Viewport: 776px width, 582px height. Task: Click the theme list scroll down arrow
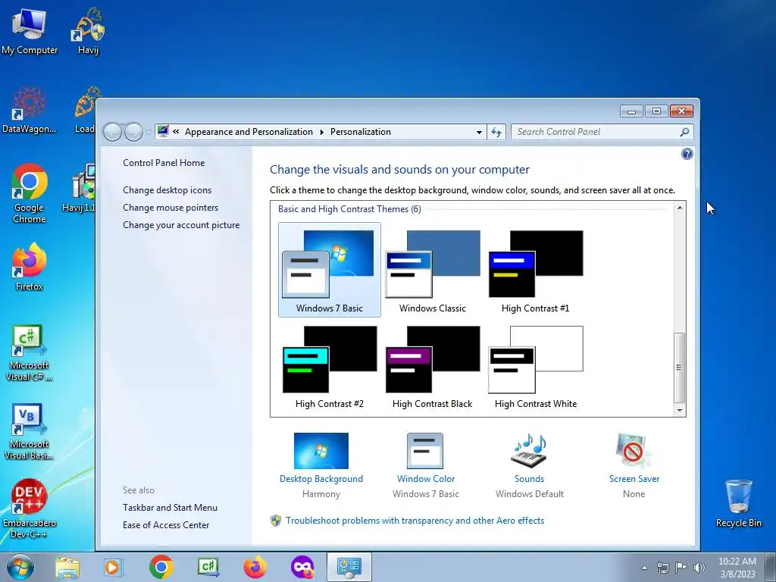pyautogui.click(x=680, y=410)
